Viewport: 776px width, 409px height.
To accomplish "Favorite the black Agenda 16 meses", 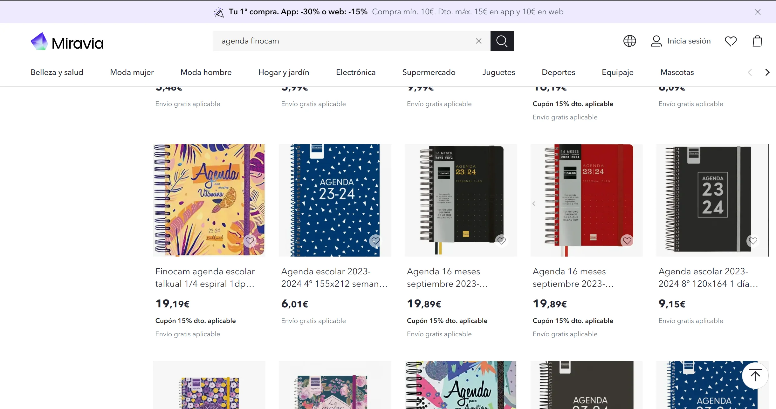I will pos(501,241).
